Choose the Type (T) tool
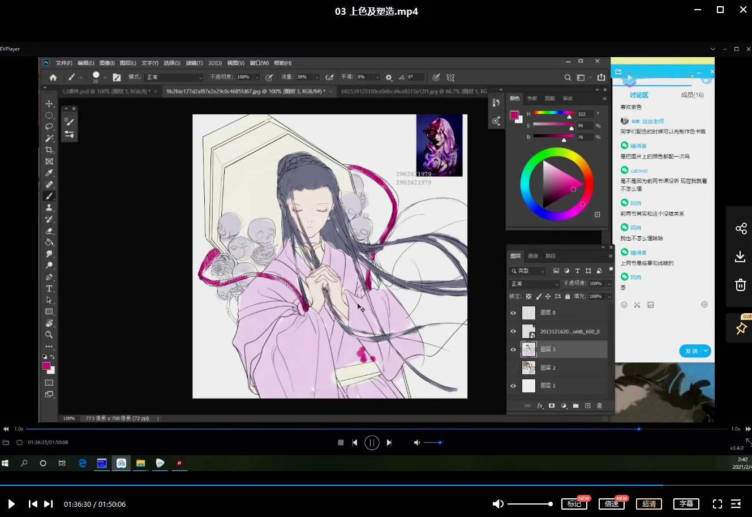 (49, 289)
